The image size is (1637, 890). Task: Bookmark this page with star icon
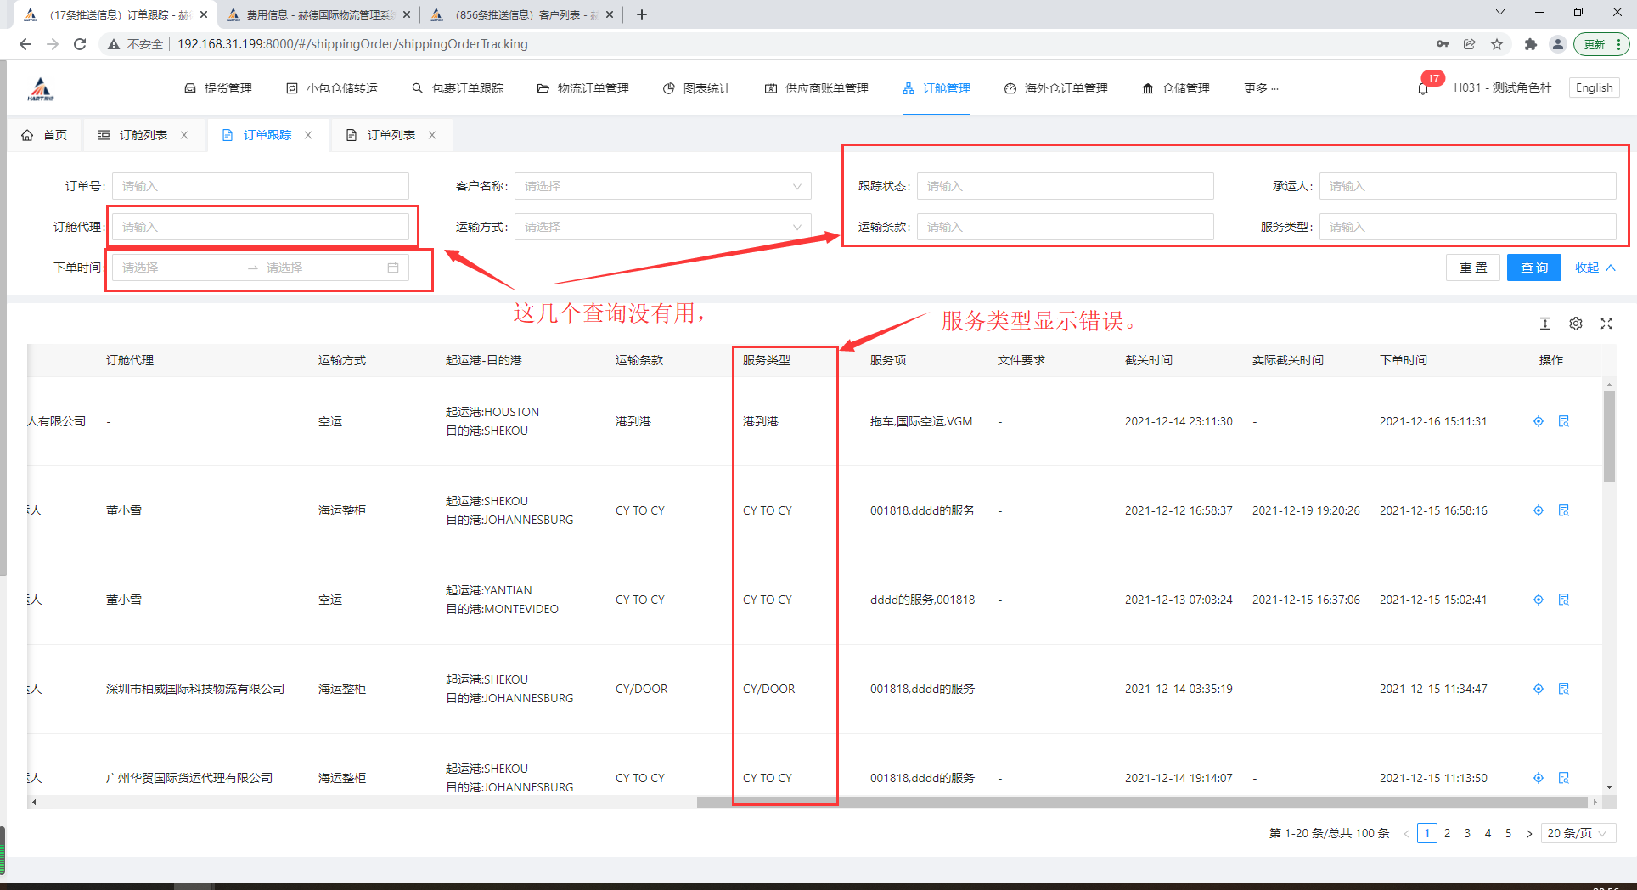point(1497,44)
